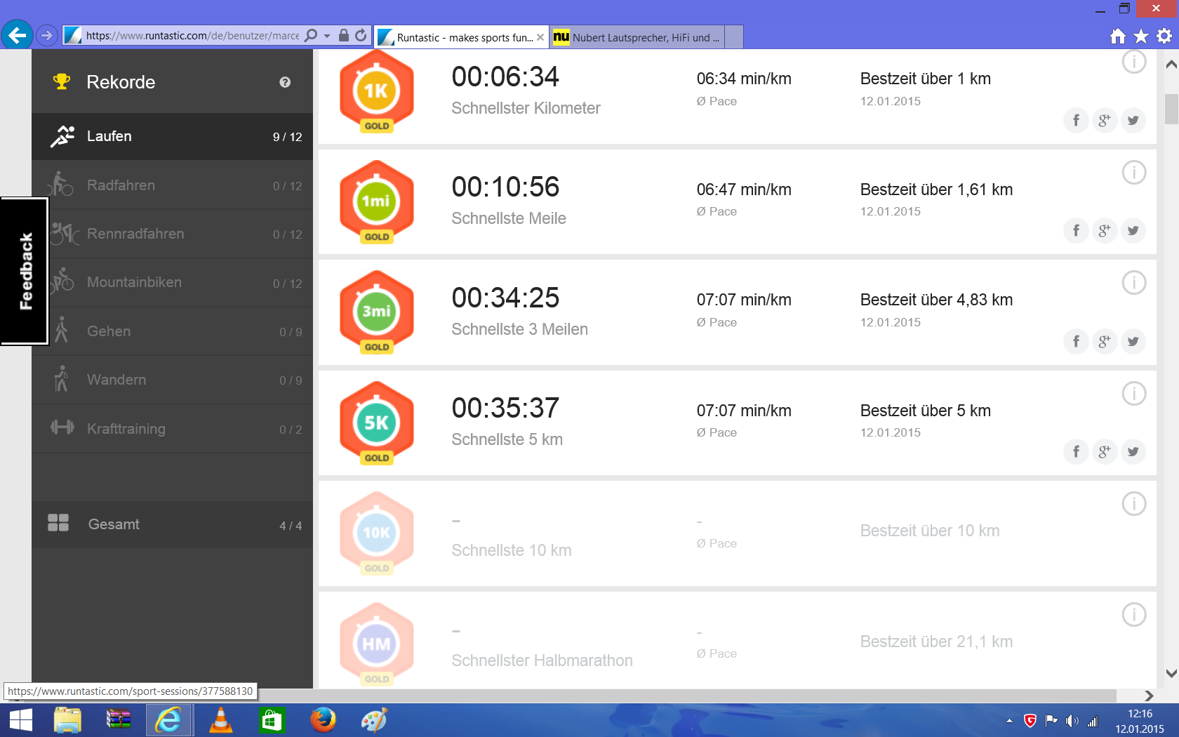Open the Feedback side tab

(25, 271)
